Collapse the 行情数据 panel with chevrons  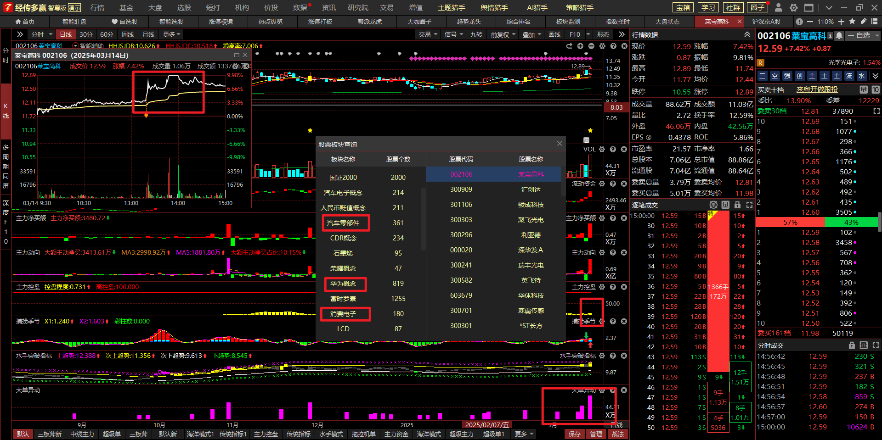click(747, 35)
